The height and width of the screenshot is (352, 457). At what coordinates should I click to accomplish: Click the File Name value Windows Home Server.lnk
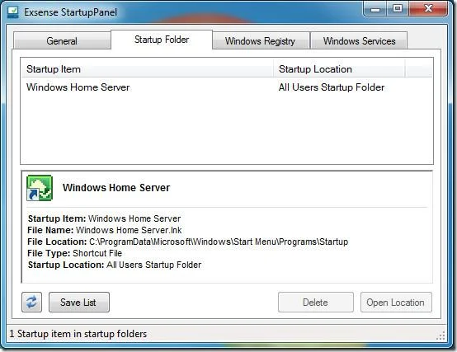point(129,230)
